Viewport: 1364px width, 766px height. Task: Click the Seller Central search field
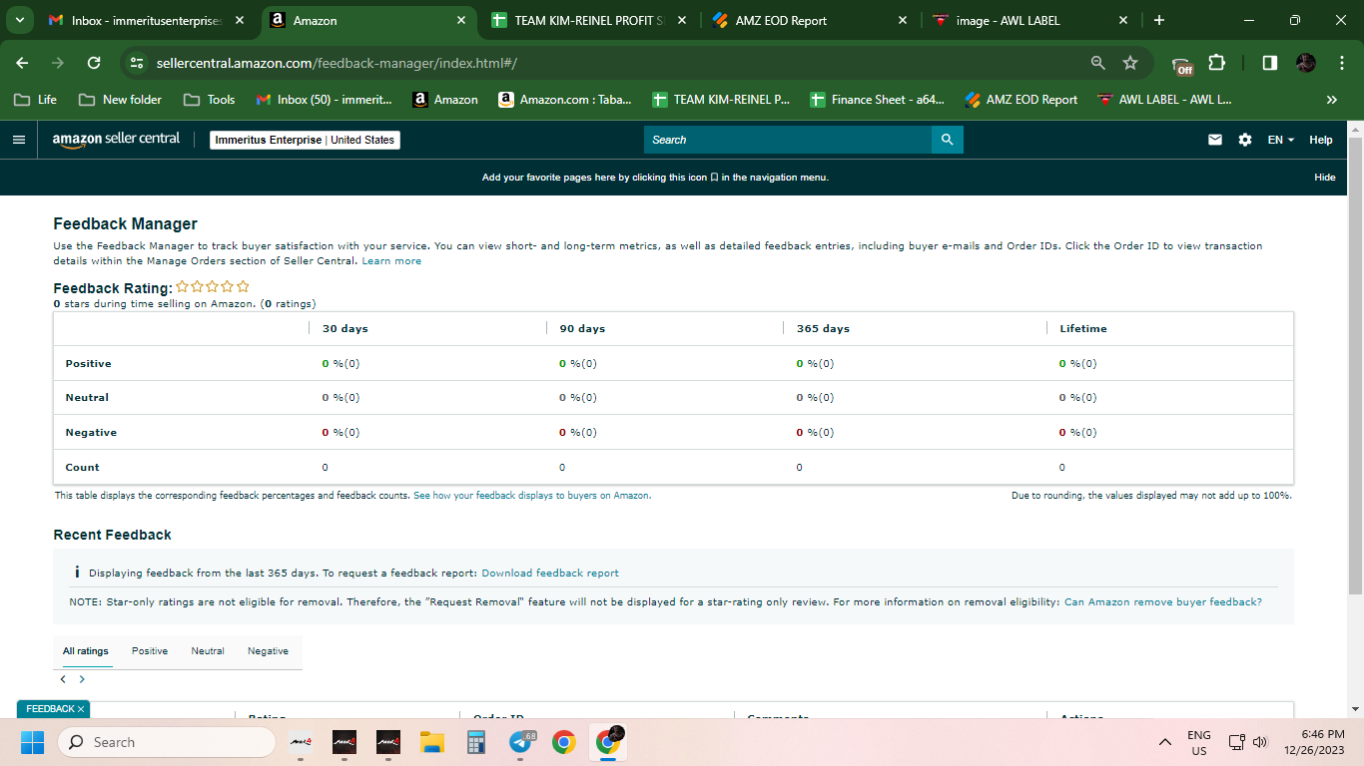pyautogui.click(x=788, y=140)
